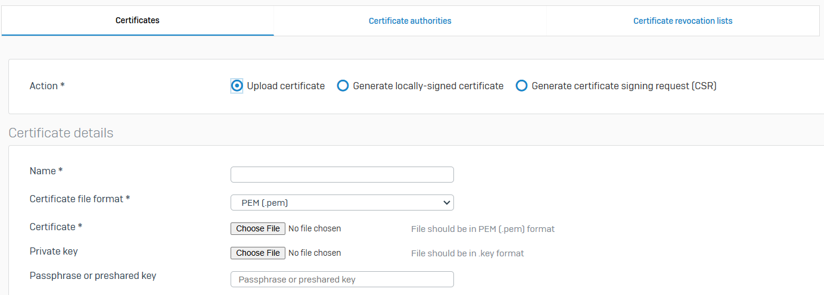This screenshot has width=824, height=295.
Task: Click the chevron arrow on PEM dropdown
Action: coord(447,203)
